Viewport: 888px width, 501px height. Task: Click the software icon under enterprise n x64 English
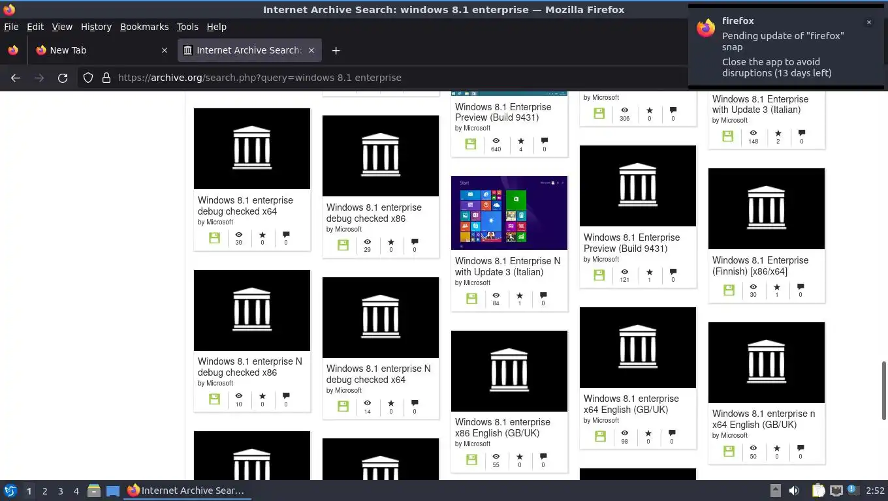point(729,451)
